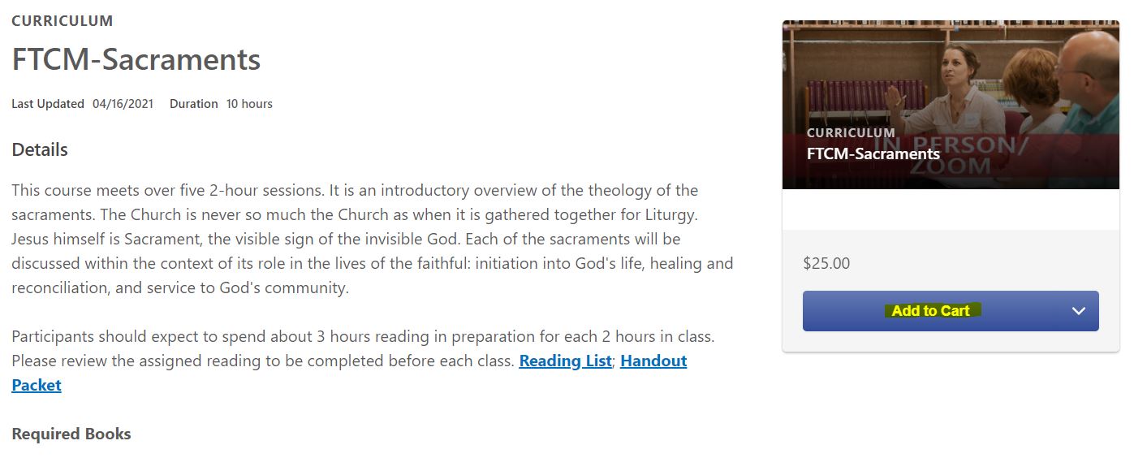Click the 04/16/2021 last updated date
This screenshot has height=458, width=1147.
click(123, 104)
